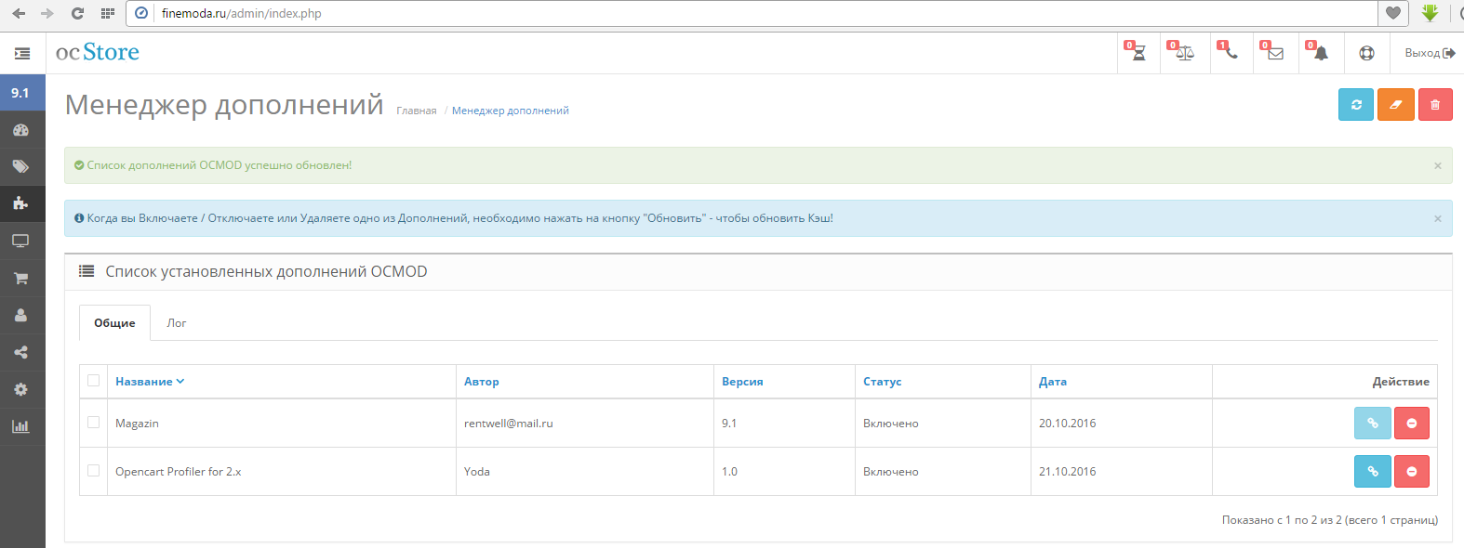Screen dimensions: 1464x548
Task: Toggle the select-all checkbox in table header
Action: pos(93,380)
